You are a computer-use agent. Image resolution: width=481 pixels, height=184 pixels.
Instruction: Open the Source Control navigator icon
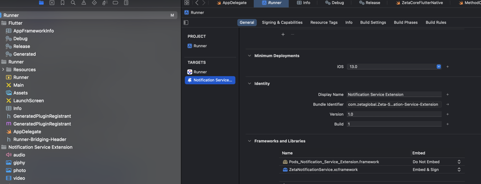52,3
